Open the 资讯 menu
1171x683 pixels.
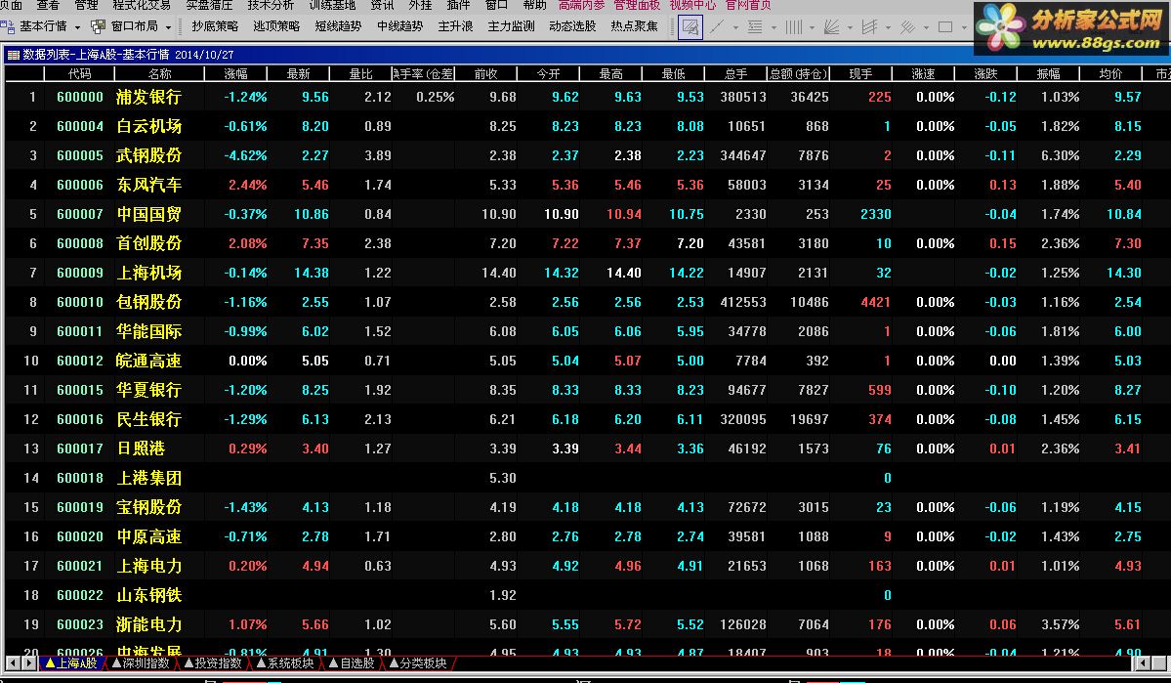pyautogui.click(x=383, y=5)
